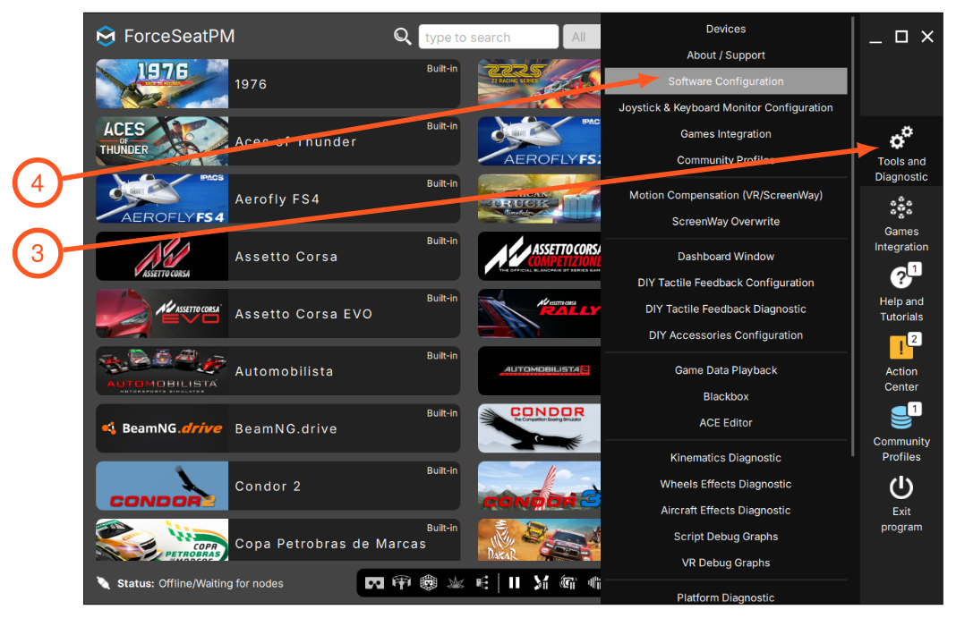Select the 1976 game profile

(278, 83)
